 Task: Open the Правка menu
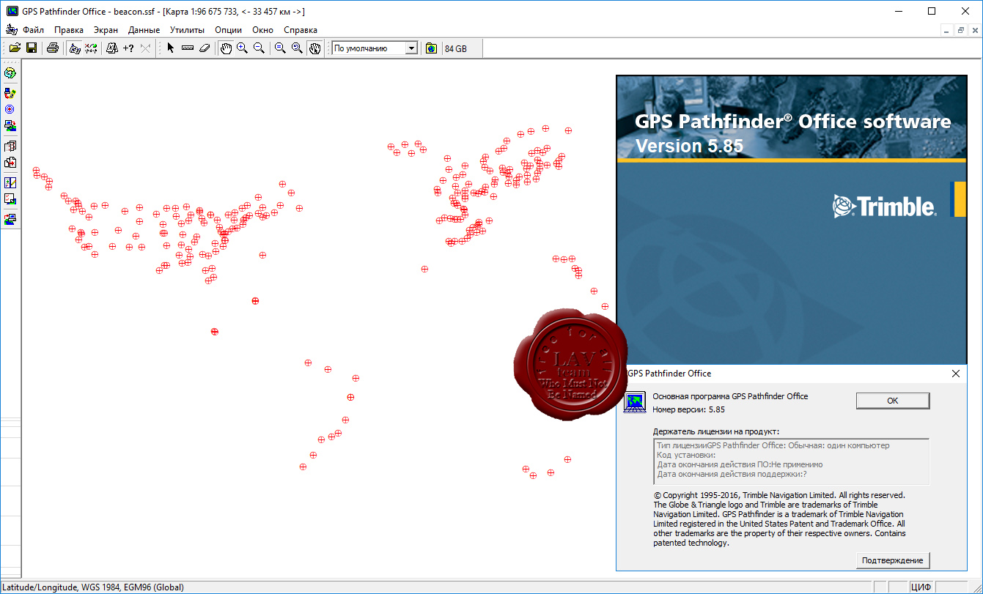point(69,30)
